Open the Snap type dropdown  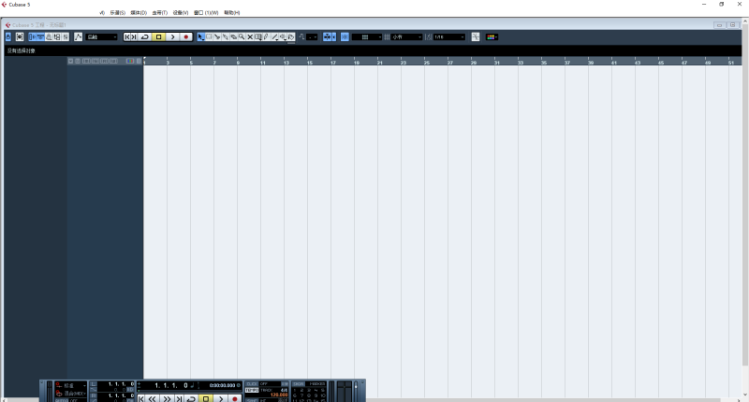pos(367,36)
